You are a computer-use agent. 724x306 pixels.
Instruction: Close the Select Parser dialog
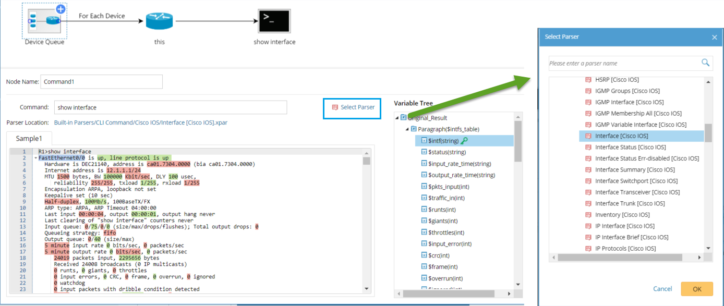tap(714, 36)
